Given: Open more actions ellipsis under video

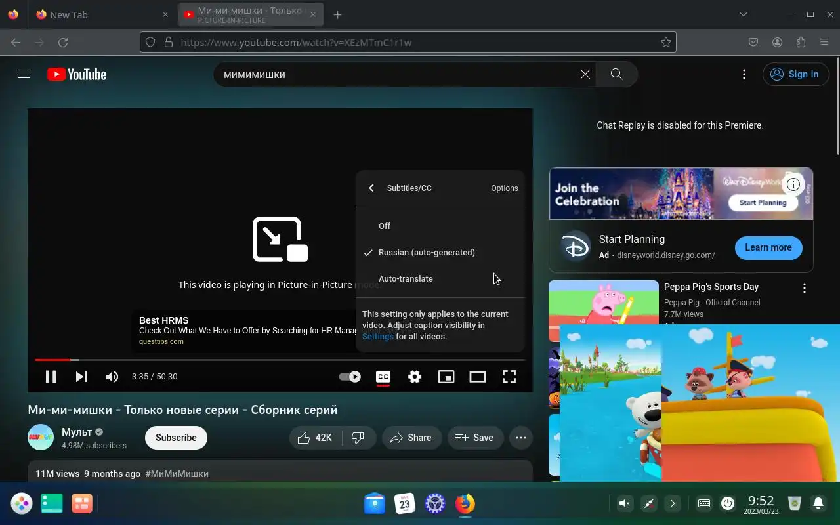Looking at the screenshot, I should 521,438.
